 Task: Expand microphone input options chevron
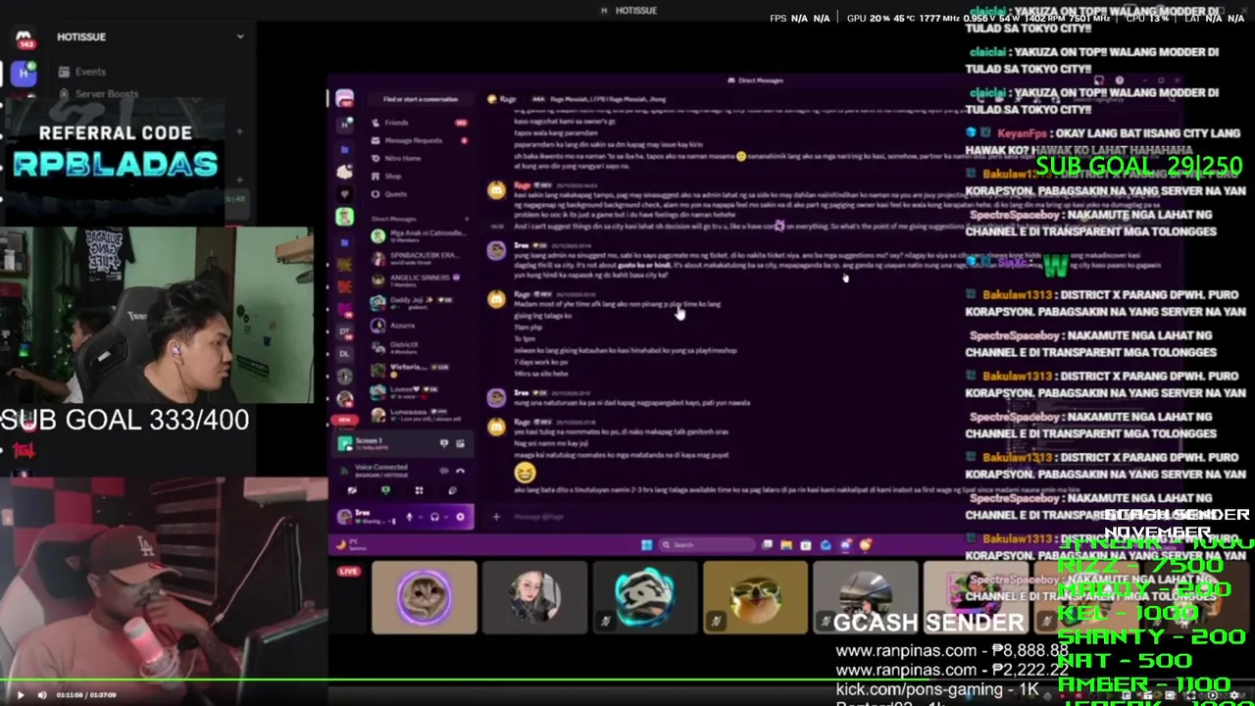click(x=421, y=517)
